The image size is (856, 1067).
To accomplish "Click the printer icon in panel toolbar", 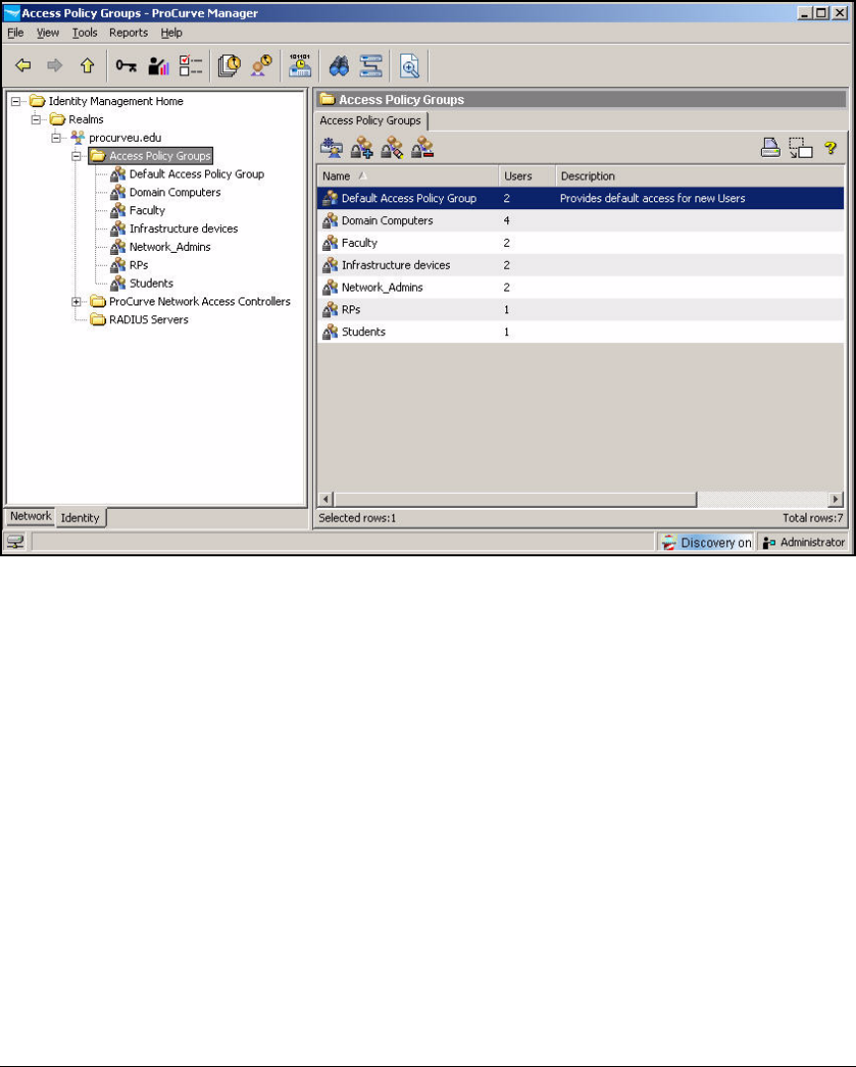I will pos(771,148).
